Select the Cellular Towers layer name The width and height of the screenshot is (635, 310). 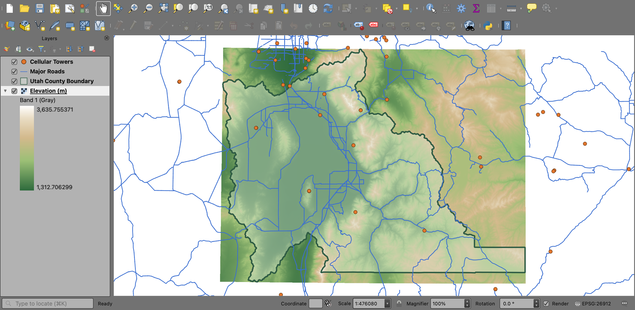tap(51, 62)
